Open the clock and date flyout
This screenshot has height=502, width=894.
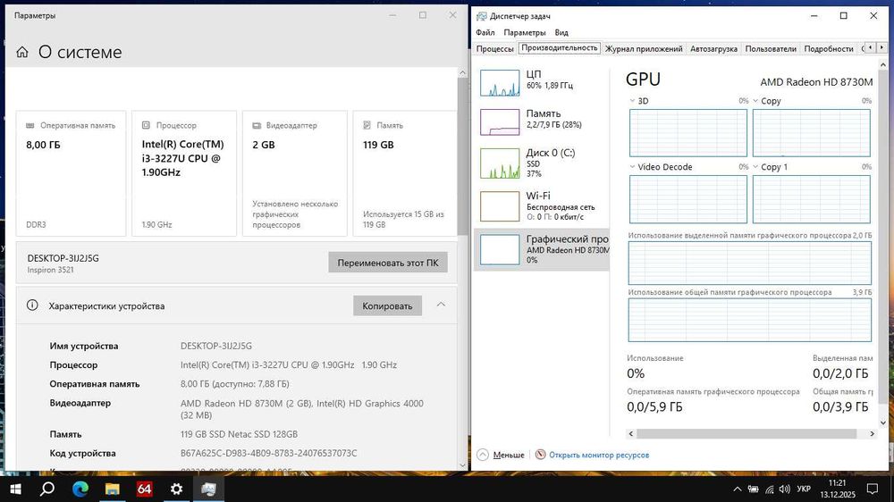pyautogui.click(x=839, y=489)
